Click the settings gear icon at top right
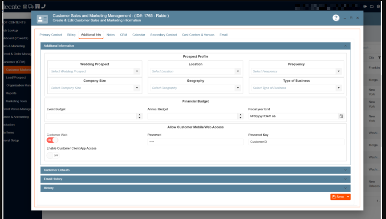The image size is (386, 219). (378, 6)
